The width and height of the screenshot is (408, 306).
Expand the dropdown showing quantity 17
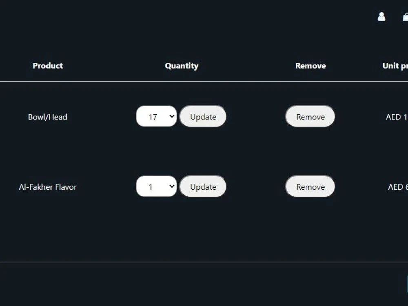(x=156, y=116)
